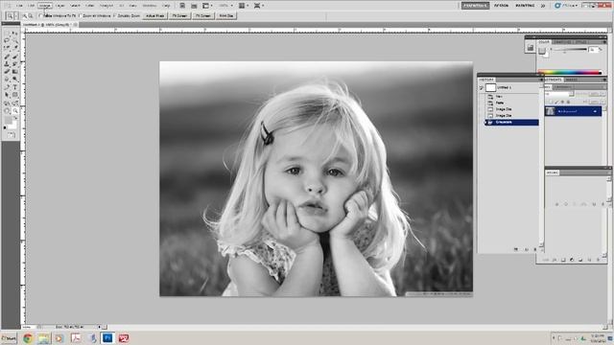Set history brush source on Untitled-1 snapshot

click(481, 87)
